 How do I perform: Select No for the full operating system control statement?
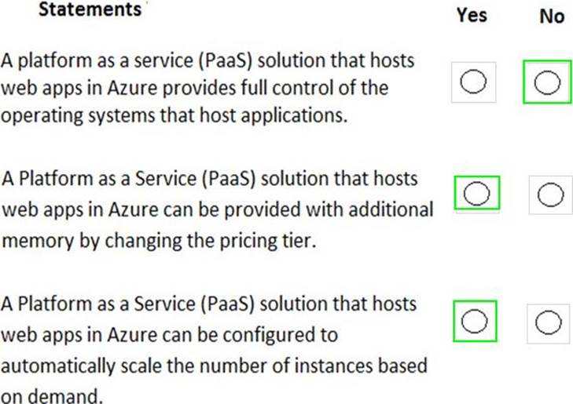(547, 82)
